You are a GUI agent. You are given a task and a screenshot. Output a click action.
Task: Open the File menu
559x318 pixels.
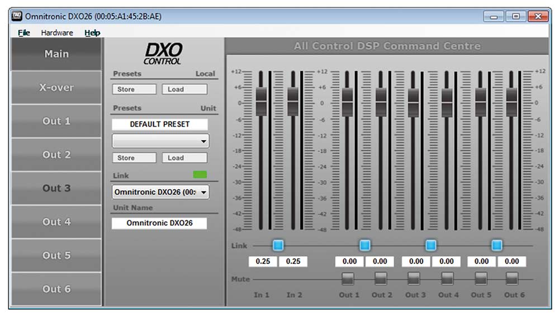coord(24,33)
